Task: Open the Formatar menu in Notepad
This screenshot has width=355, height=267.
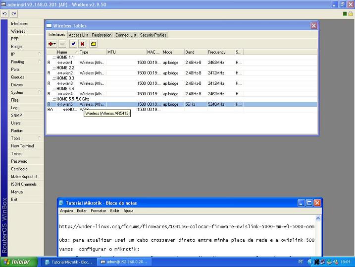Action: pyautogui.click(x=98, y=211)
